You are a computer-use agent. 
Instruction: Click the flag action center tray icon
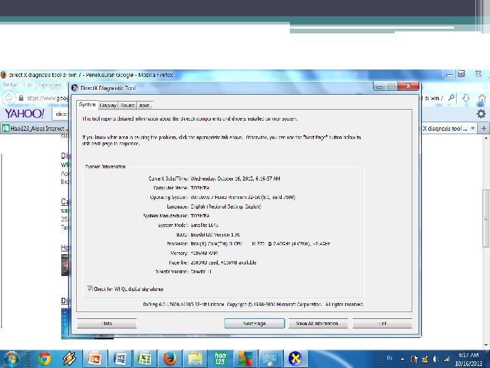[x=414, y=359]
